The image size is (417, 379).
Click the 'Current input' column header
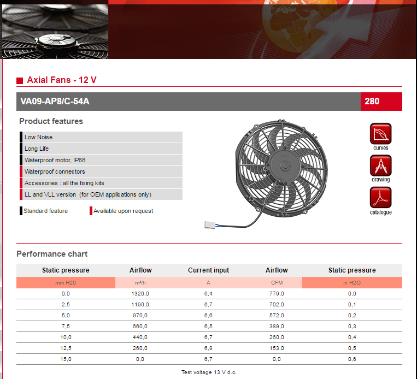click(x=208, y=270)
